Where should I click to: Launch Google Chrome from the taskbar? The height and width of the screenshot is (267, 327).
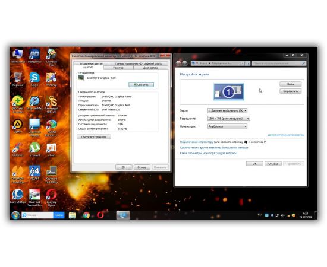pyautogui.click(x=86, y=215)
